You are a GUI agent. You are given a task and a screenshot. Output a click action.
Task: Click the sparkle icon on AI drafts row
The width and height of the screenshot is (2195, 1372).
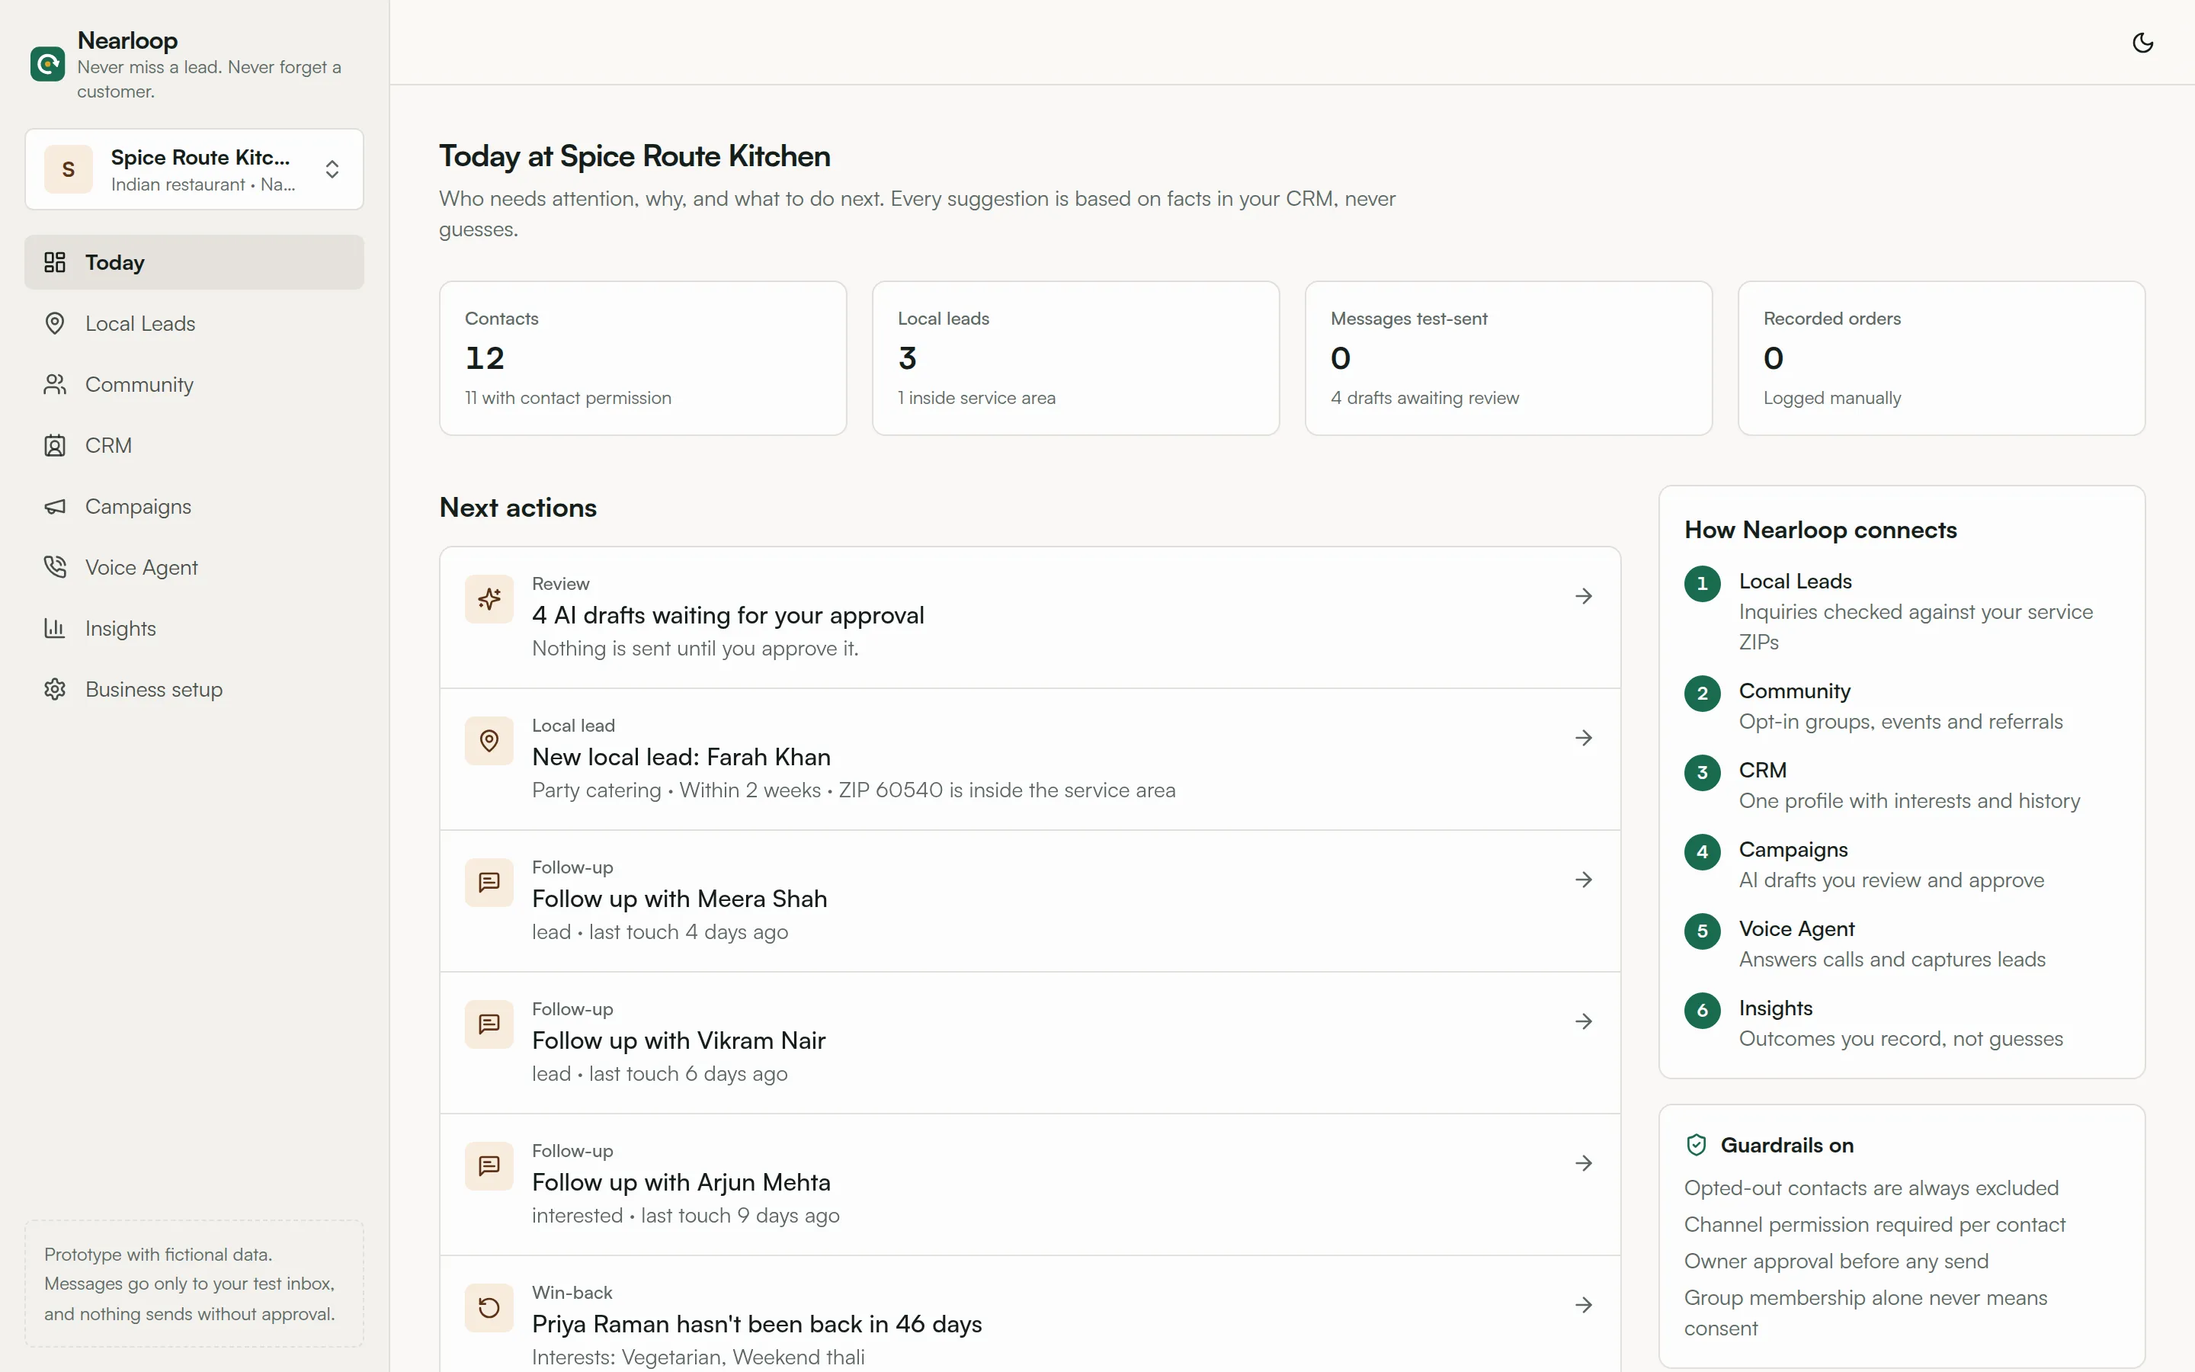pos(490,599)
